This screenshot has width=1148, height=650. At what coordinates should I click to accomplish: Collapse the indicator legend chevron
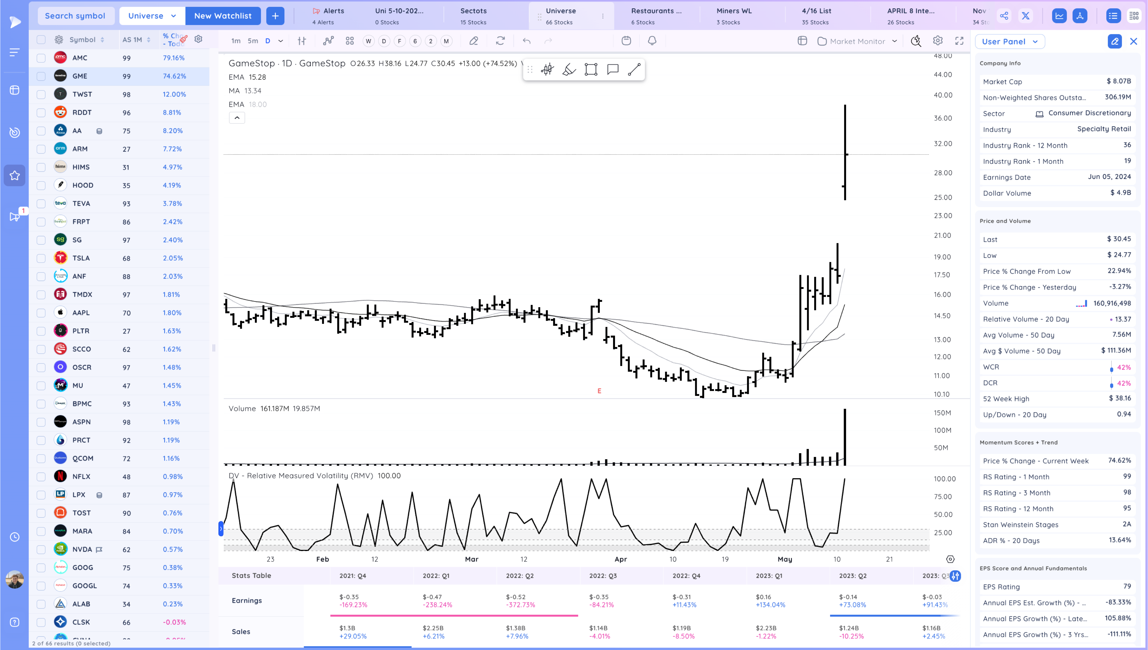[x=237, y=118]
